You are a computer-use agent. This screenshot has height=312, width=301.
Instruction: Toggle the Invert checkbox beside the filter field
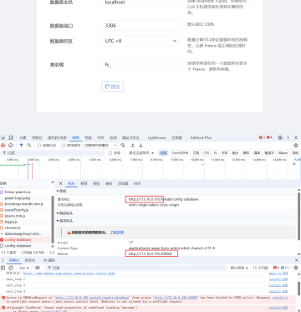point(110,153)
